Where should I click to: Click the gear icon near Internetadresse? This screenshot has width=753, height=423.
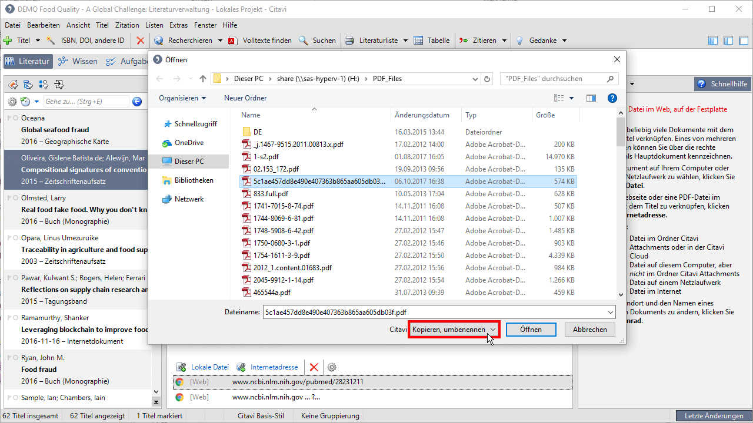pyautogui.click(x=332, y=367)
